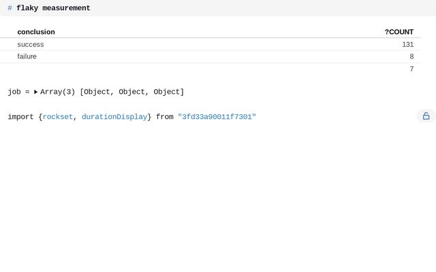This screenshot has width=436, height=272.
Task: Select the success row's conclusion cell
Action: coord(31,44)
